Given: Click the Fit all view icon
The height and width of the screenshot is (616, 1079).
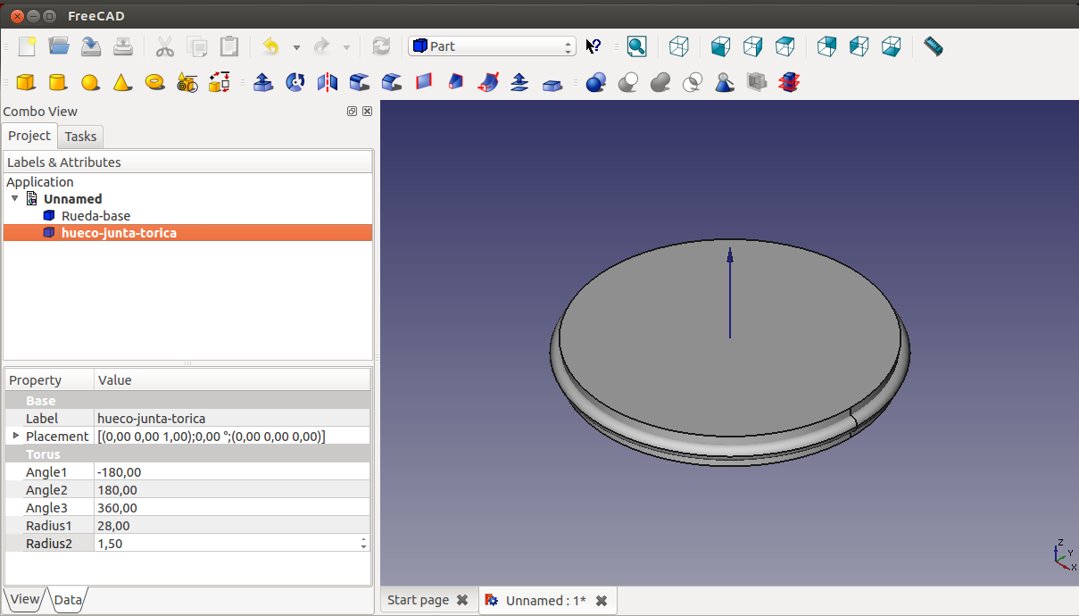Looking at the screenshot, I should tap(636, 46).
